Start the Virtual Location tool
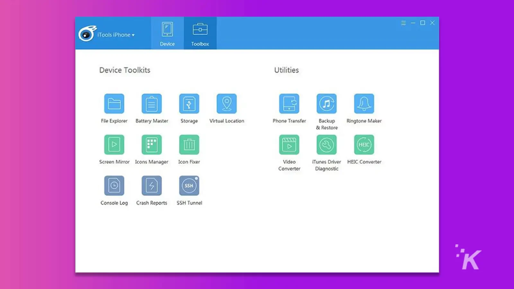 point(227,104)
